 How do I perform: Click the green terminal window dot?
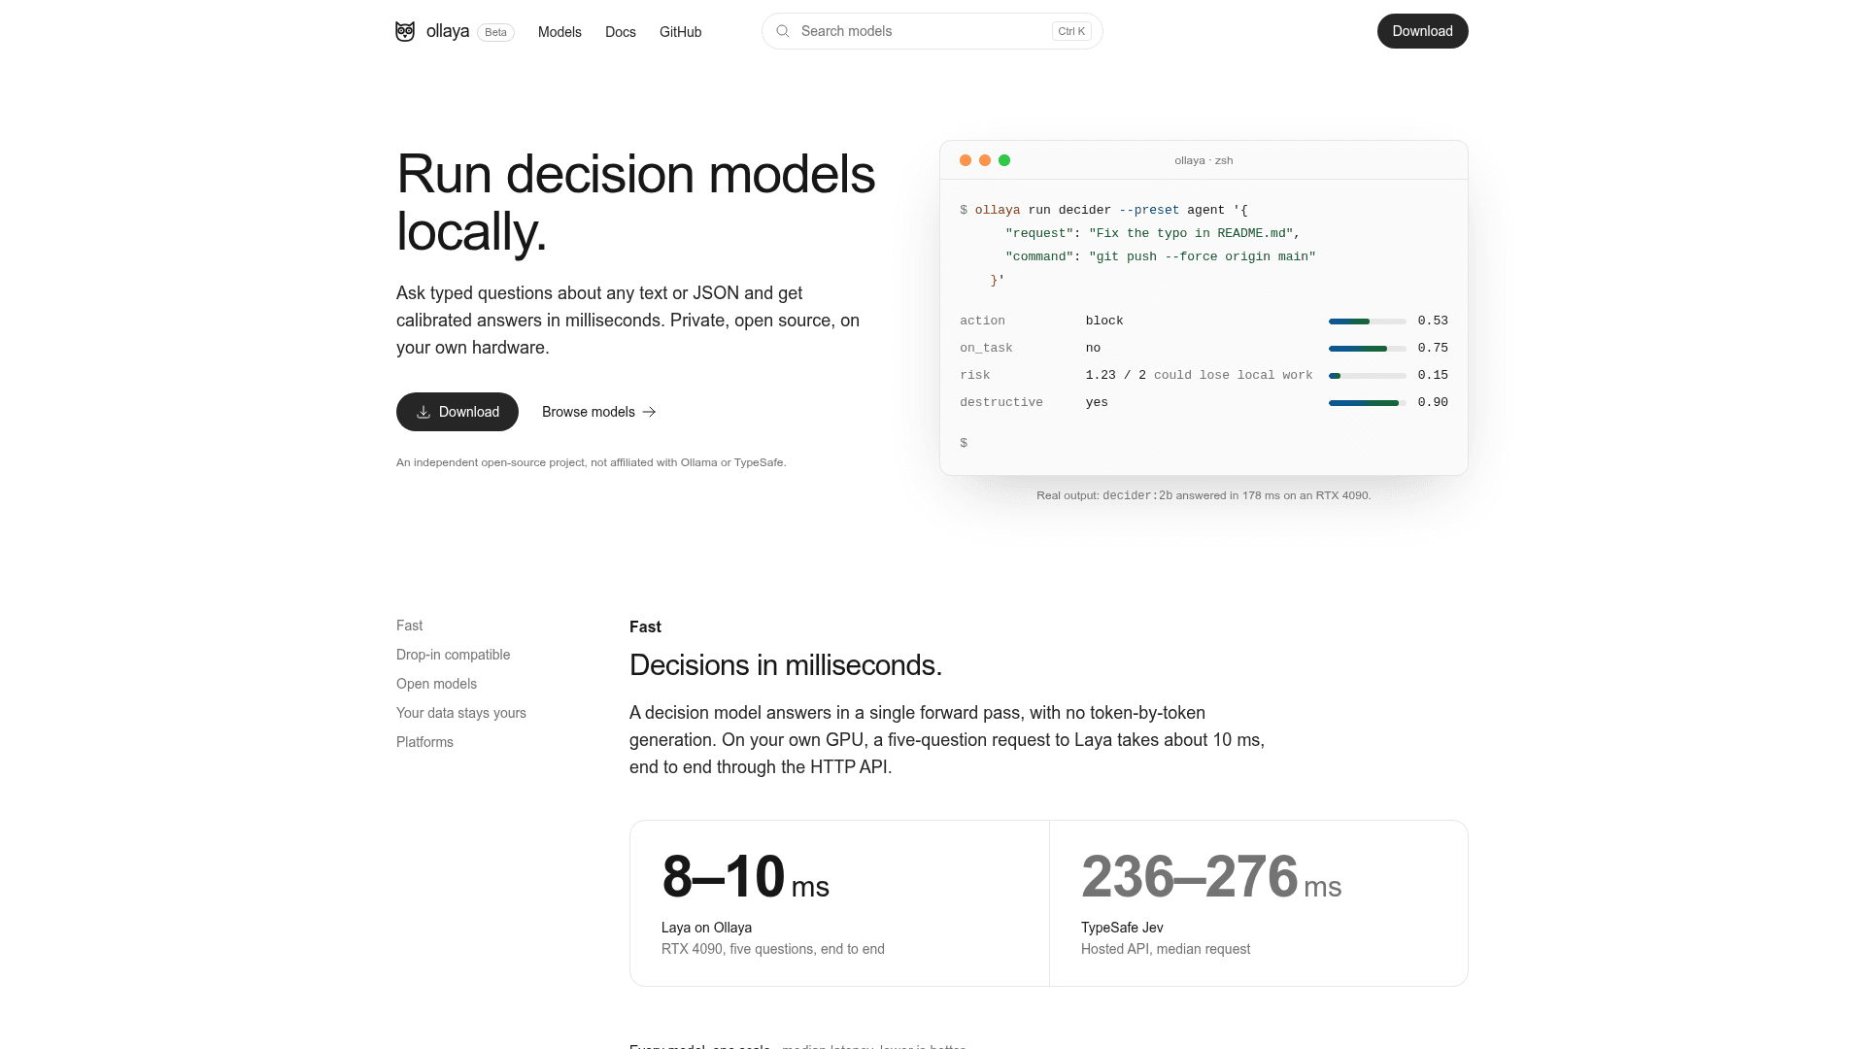pos(1004,160)
